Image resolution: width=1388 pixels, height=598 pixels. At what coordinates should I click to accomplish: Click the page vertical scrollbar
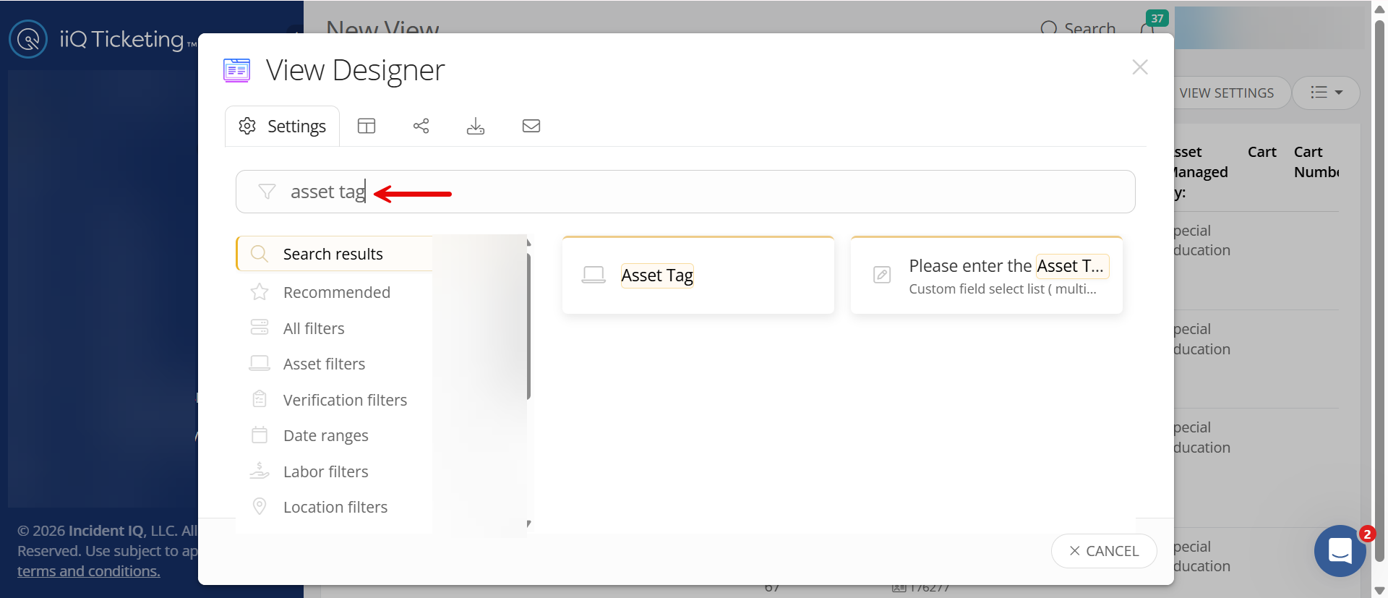coord(1379,289)
